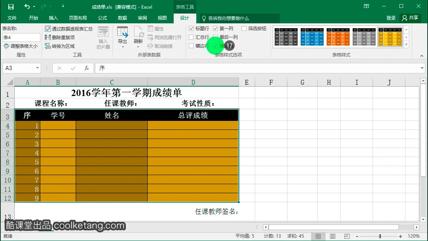The height and width of the screenshot is (241, 428).
Task: Expand the full table styles gallery
Action: click(407, 44)
